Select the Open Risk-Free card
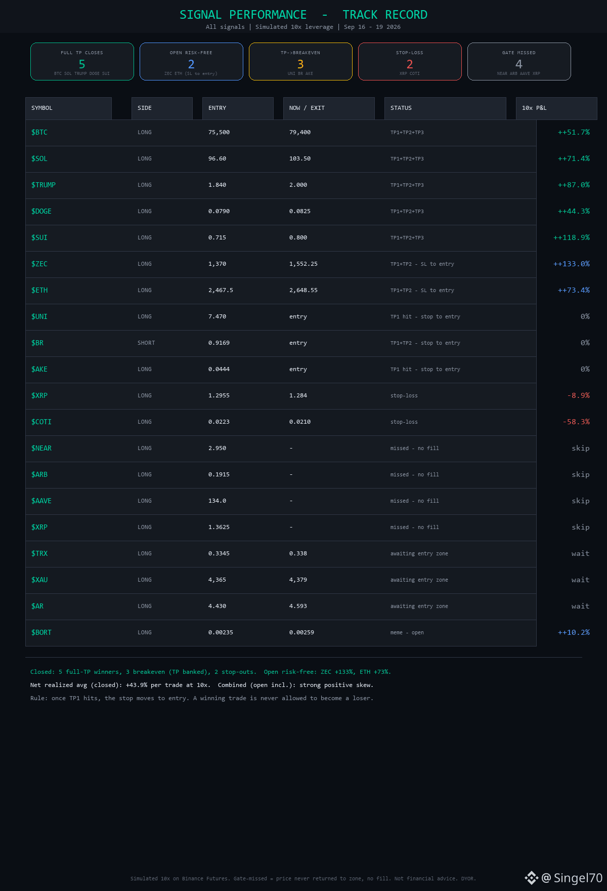This screenshot has width=607, height=891. [x=191, y=62]
